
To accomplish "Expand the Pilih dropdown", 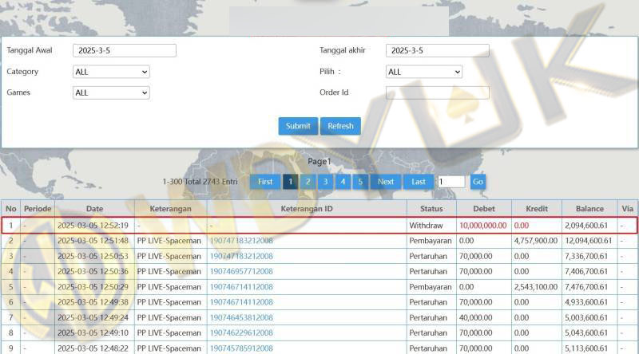I will pos(424,72).
